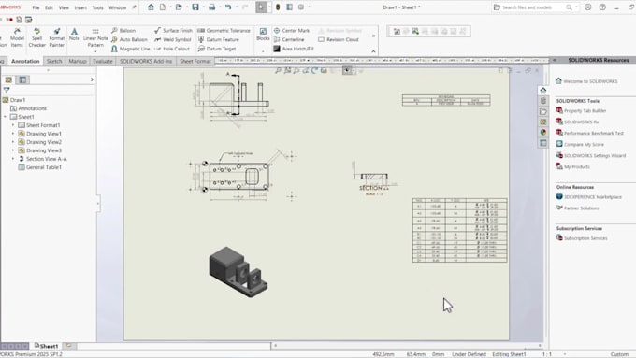Open the Design Library folder task pane tab

pyautogui.click(x=543, y=111)
